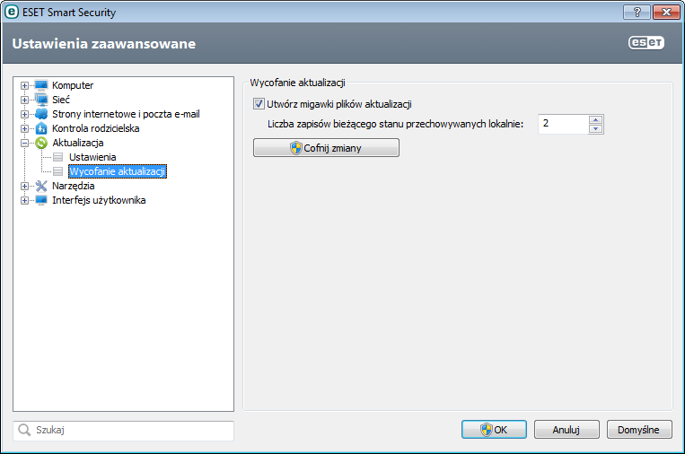Select Narzędzia in the tree
Image resolution: width=685 pixels, height=454 pixels.
click(x=73, y=186)
